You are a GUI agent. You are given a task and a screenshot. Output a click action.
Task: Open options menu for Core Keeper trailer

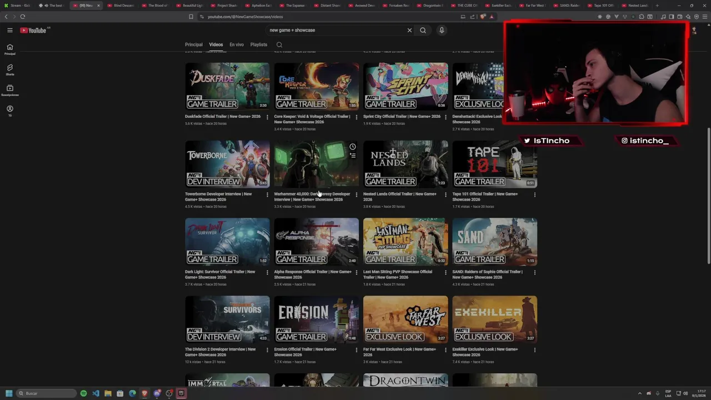(357, 117)
